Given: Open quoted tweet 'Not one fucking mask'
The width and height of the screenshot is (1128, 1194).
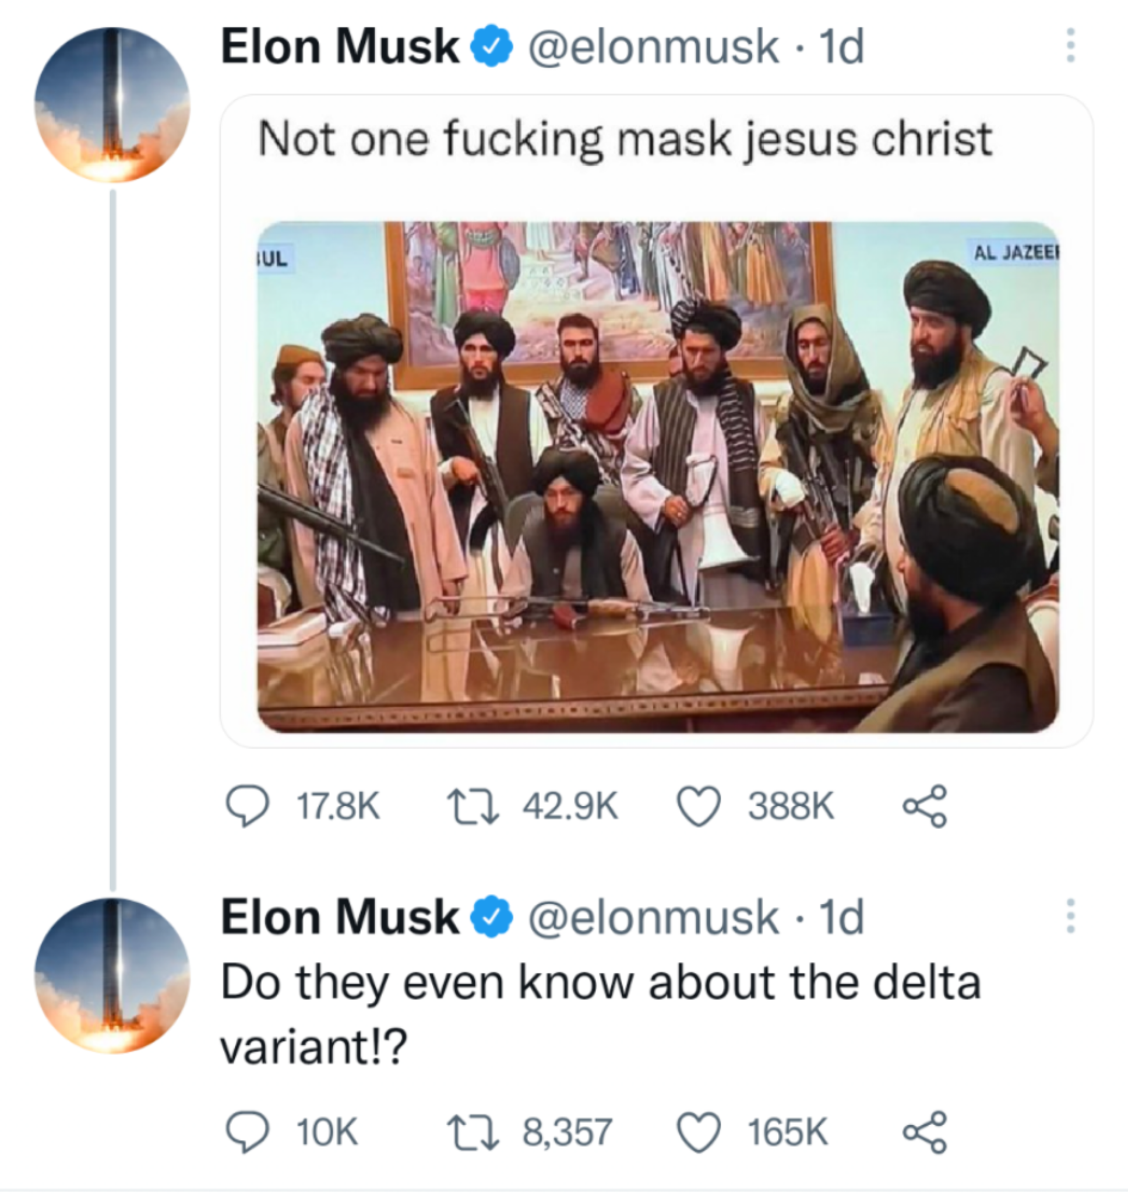Looking at the screenshot, I should point(625,139).
